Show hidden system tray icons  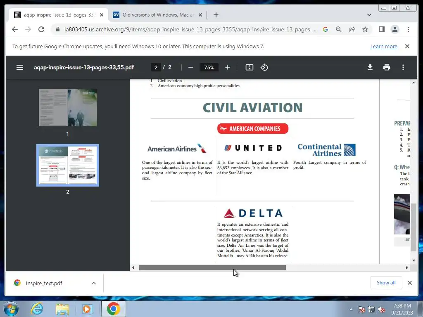[351, 309]
